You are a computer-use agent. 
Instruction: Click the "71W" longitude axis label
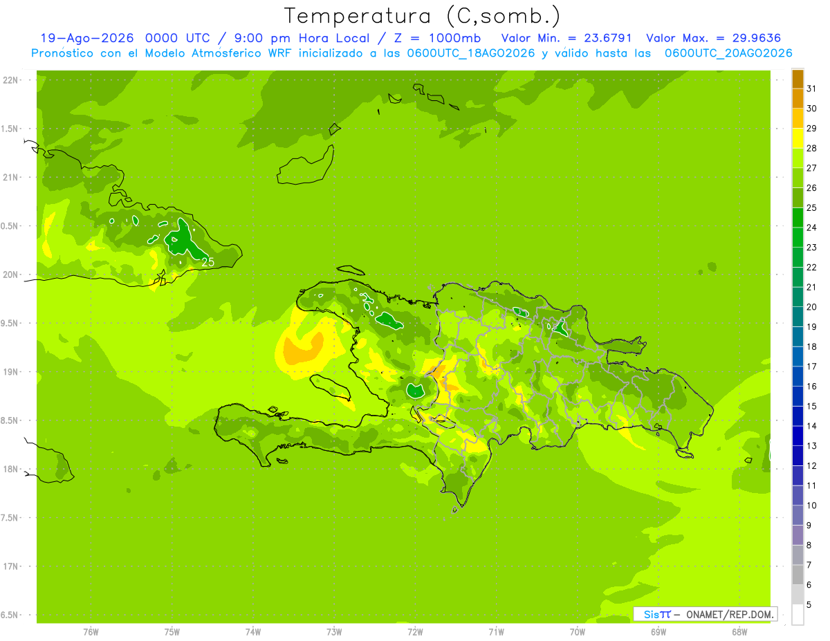pos(496,632)
